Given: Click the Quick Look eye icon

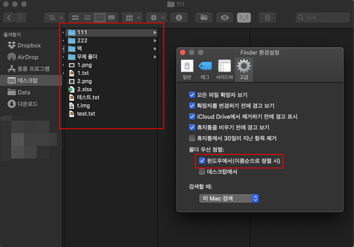Looking at the screenshot, I should click(x=225, y=18).
